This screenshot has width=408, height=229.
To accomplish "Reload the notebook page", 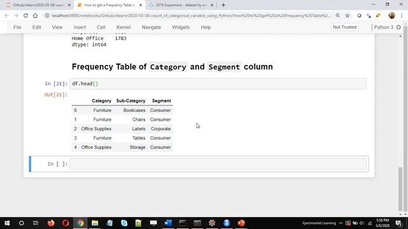I will [x=25, y=15].
